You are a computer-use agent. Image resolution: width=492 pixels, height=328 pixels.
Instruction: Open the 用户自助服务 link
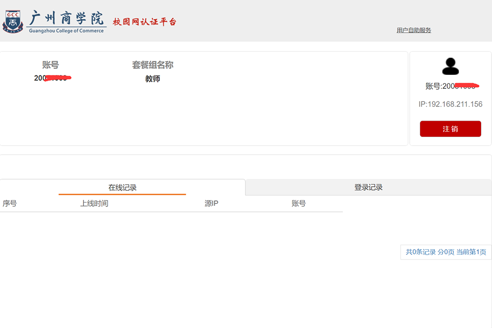413,30
